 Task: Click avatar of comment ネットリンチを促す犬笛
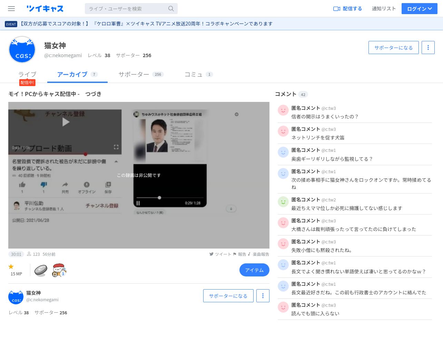(283, 131)
